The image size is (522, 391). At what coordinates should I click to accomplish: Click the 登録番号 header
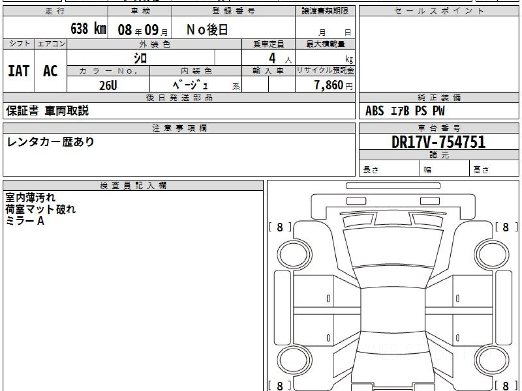(x=234, y=11)
